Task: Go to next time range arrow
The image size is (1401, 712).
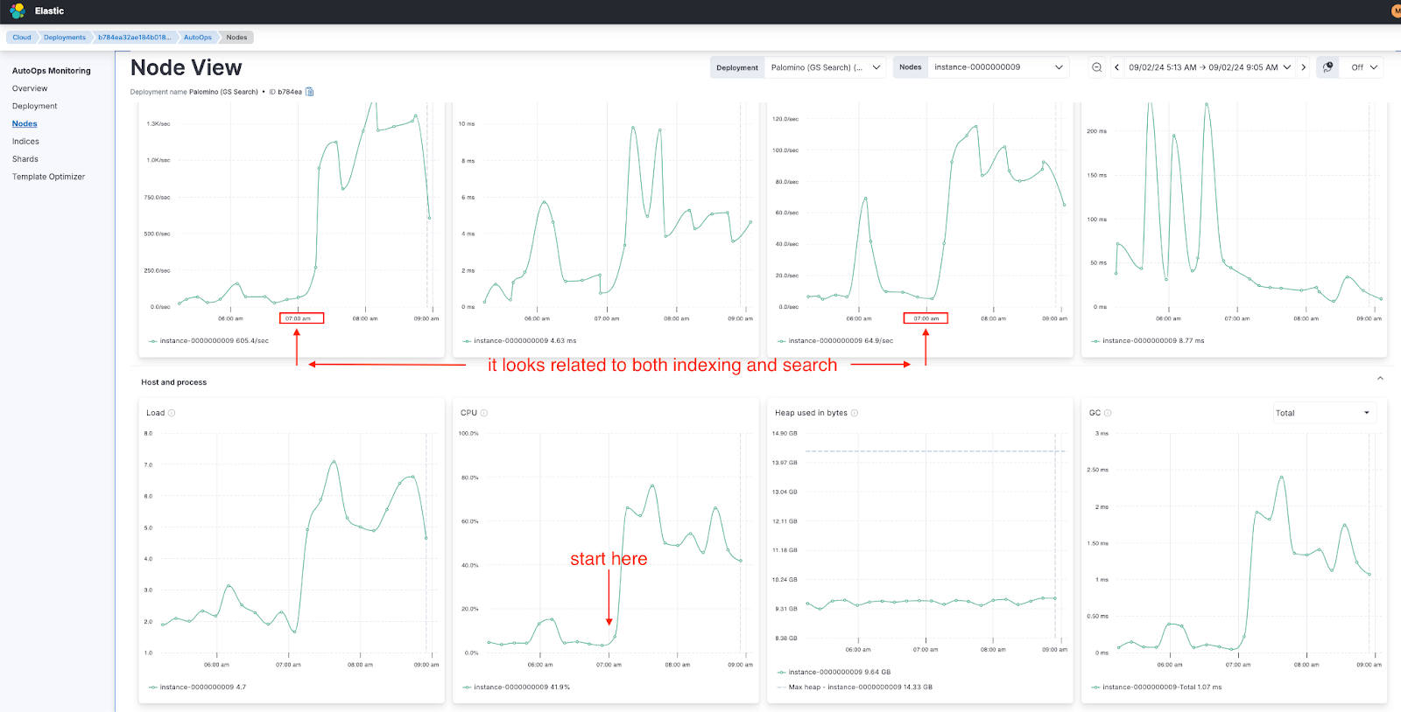Action: click(x=1304, y=67)
